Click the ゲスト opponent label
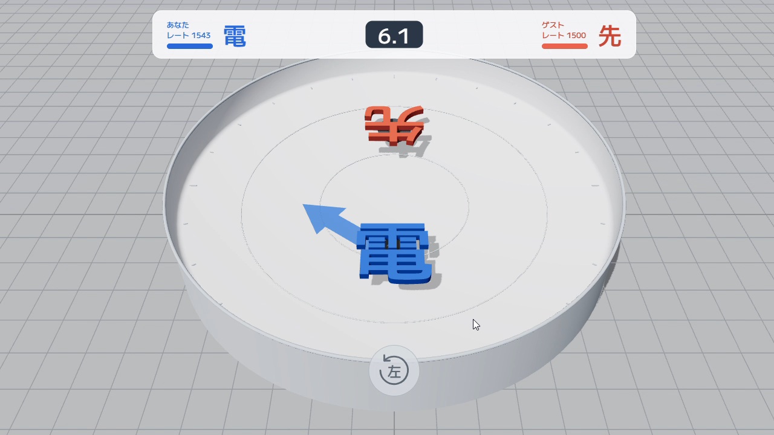This screenshot has height=435, width=774. coord(553,25)
